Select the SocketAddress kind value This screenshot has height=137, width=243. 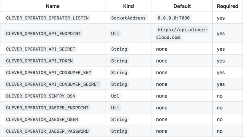[x=129, y=18]
